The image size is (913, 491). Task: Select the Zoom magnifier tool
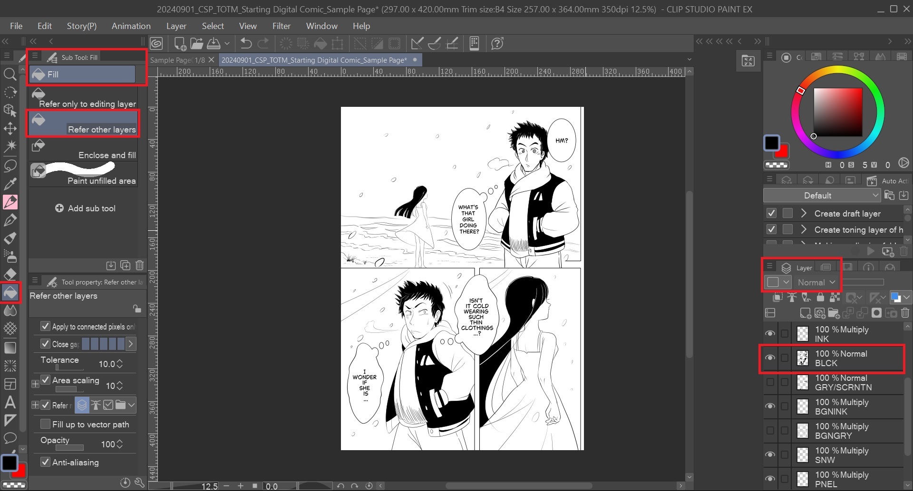pyautogui.click(x=10, y=74)
